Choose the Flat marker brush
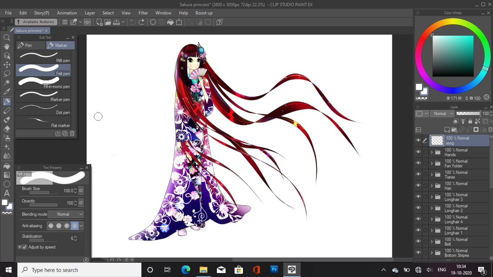Viewport: 493px width, 277px height. pyautogui.click(x=43, y=122)
